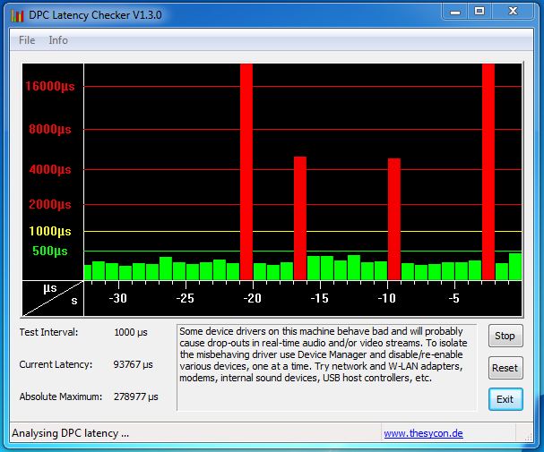Maximize the DPC Latency Checker window
Viewport: 544px width, 452px height.
tap(479, 12)
